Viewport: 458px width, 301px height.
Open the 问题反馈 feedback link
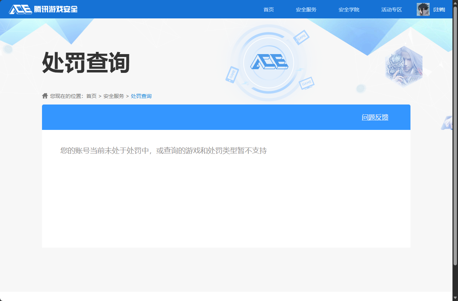[x=375, y=117]
